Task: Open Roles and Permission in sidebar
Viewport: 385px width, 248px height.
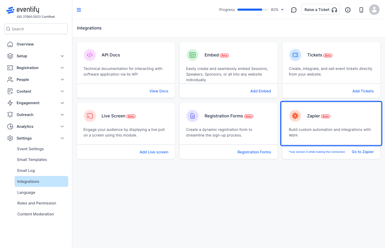Action: [37, 203]
